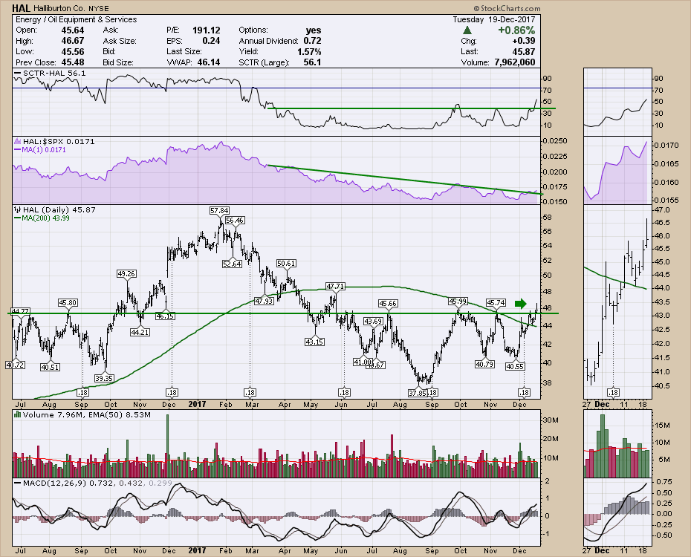691x557 pixels.
Task: Select the Yield value 1.57%
Action: [309, 51]
